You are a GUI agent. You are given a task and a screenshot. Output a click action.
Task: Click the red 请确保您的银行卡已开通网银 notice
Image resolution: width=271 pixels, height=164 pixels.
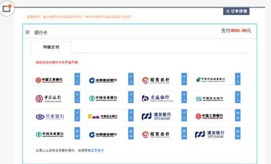[57, 62]
